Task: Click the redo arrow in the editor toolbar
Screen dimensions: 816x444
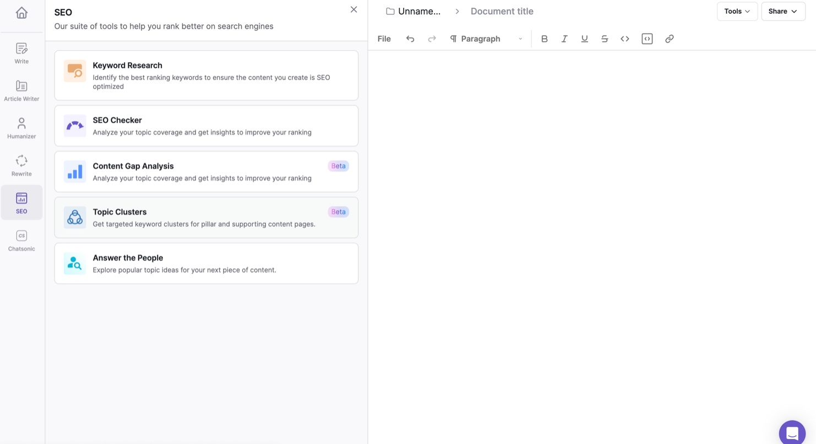Action: pyautogui.click(x=432, y=39)
